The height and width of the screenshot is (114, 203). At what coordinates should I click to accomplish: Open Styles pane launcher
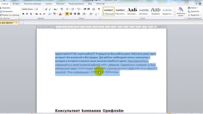coord(185,18)
